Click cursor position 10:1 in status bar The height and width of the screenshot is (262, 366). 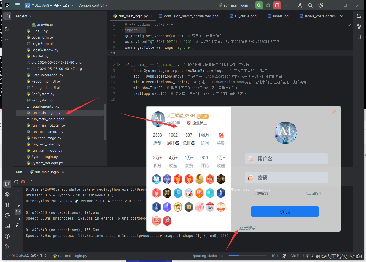[274, 256]
